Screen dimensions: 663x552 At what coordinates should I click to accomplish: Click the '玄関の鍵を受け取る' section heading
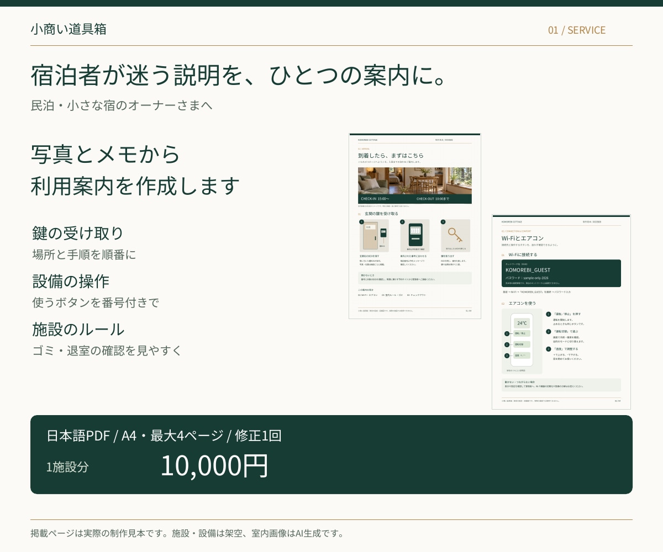[x=381, y=214]
